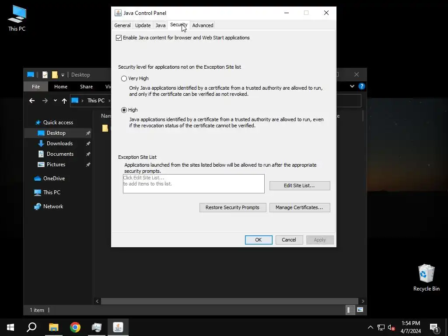Open This PC desktop icon
448x336 pixels.
coord(17,18)
